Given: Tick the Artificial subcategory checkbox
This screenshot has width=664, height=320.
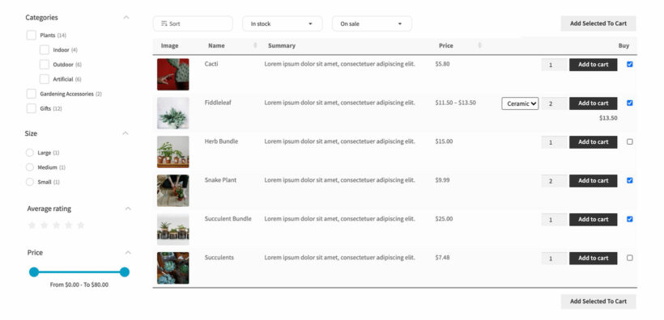Looking at the screenshot, I should click(x=45, y=79).
